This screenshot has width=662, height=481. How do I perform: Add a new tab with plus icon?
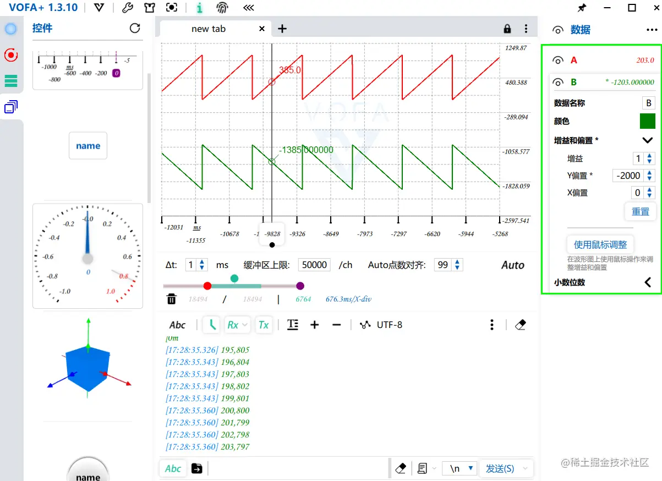tap(282, 29)
